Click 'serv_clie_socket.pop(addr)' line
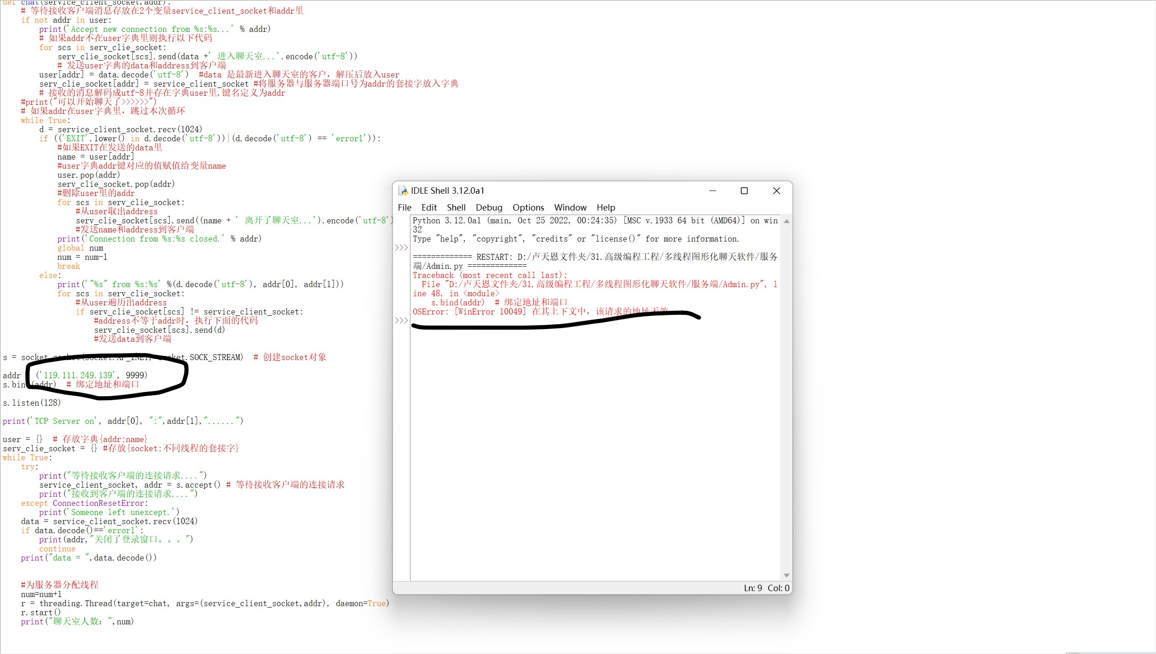The height and width of the screenshot is (654, 1156). (x=116, y=184)
